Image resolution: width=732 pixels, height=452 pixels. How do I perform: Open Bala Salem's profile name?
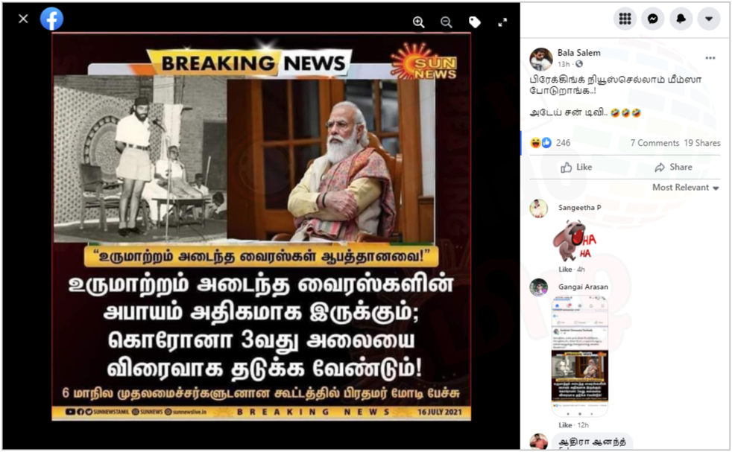click(x=579, y=53)
